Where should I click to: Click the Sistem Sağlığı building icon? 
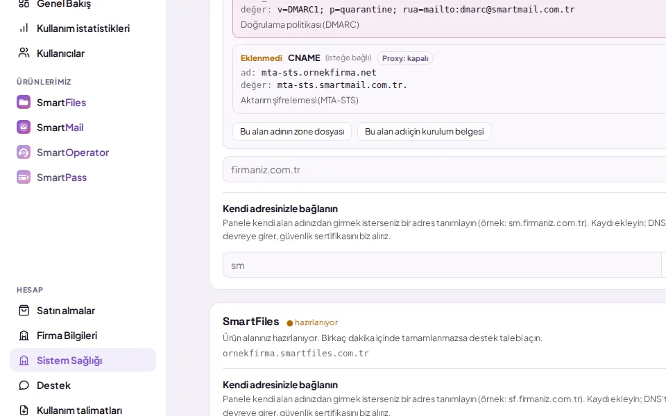[x=24, y=361]
